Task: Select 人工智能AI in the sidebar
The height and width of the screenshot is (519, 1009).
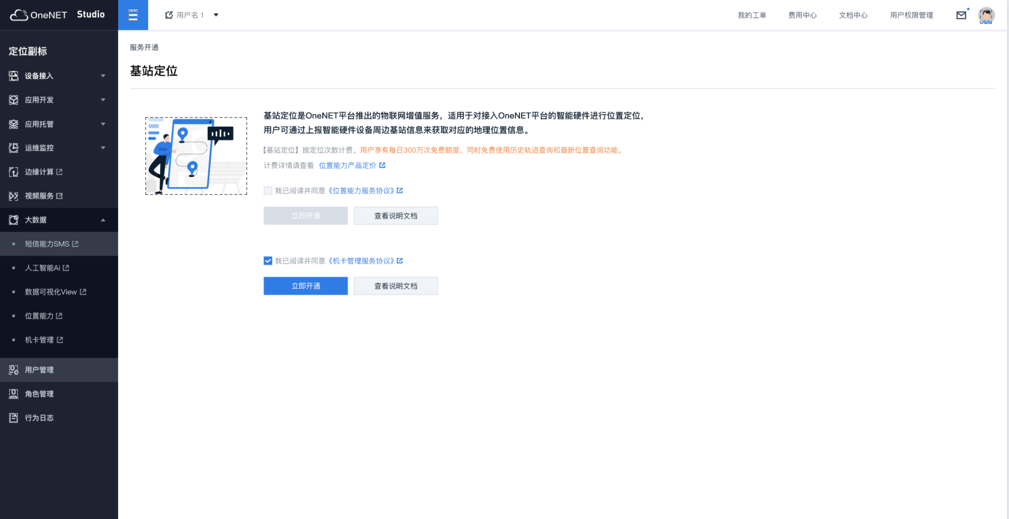Action: click(59, 268)
